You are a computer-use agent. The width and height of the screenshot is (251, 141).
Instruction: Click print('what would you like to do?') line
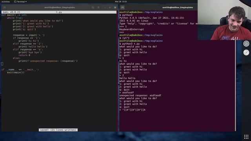[38, 21]
